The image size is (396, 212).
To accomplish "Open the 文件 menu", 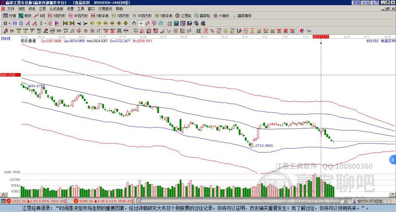I will pyautogui.click(x=11, y=9).
